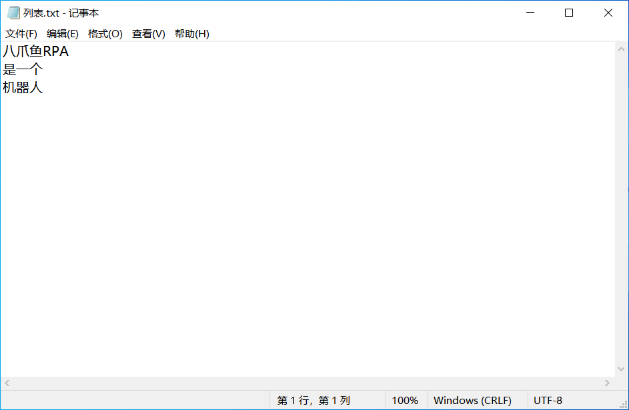Place cursor in line 是一个
This screenshot has height=410, width=629.
23,69
